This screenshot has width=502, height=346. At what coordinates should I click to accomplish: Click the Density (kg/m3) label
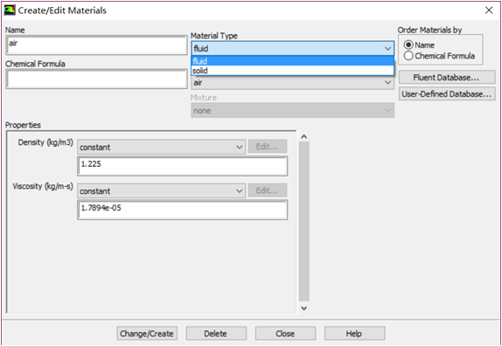click(45, 142)
